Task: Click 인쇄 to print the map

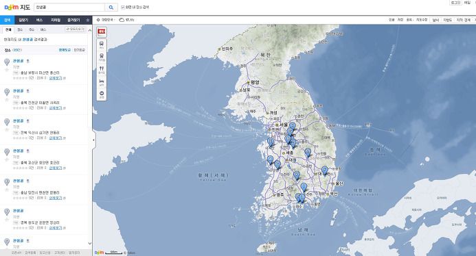Action: [392, 20]
